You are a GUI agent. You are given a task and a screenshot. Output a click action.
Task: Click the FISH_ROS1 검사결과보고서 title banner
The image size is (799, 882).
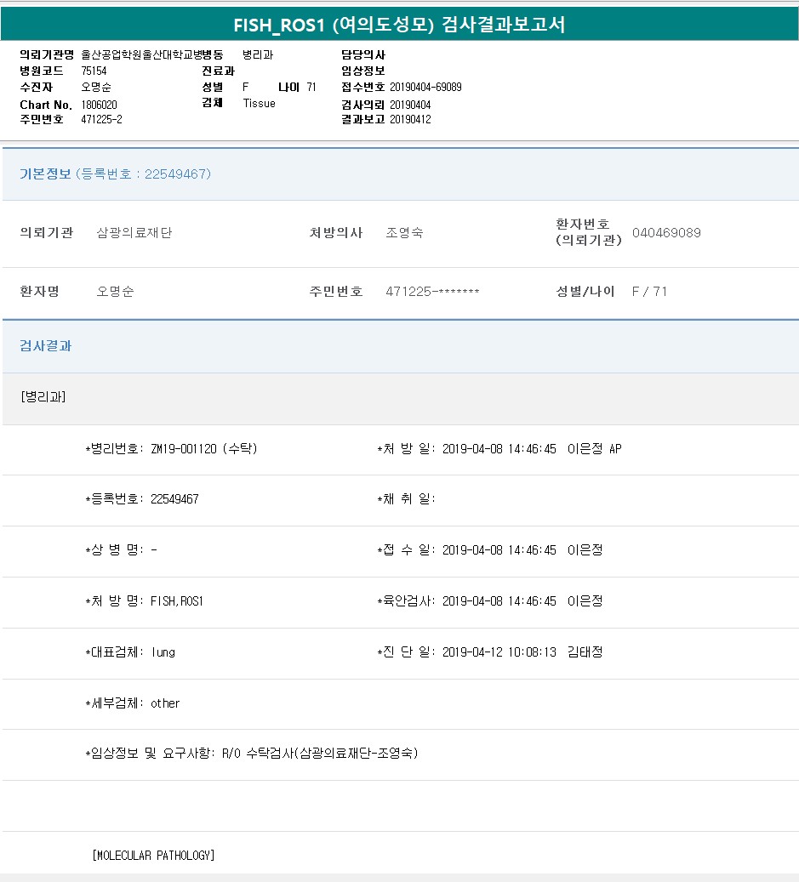pyautogui.click(x=399, y=25)
